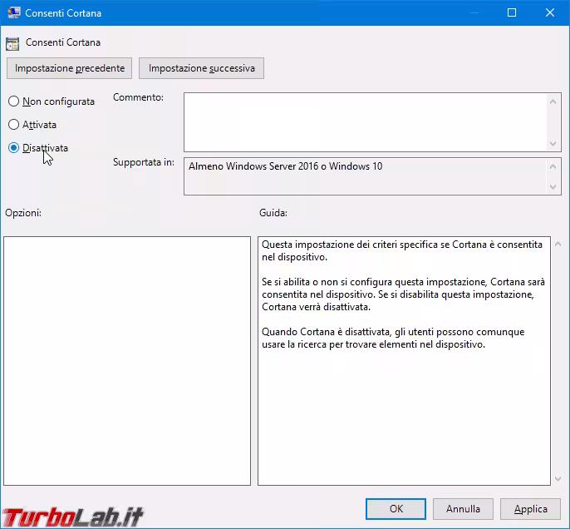Go to Impostazione successiva

(x=201, y=68)
